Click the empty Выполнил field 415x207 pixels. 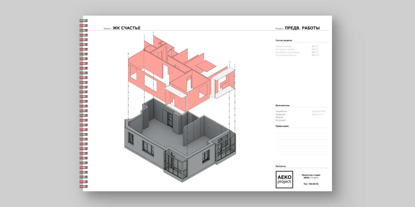tap(317, 120)
